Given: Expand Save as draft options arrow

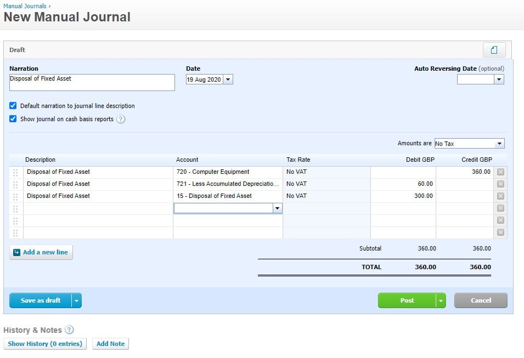Looking at the screenshot, I should click(x=76, y=300).
